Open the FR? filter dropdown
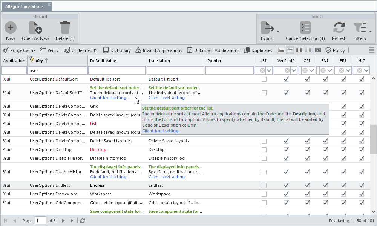Screen dimensions: 377x226 348,70
